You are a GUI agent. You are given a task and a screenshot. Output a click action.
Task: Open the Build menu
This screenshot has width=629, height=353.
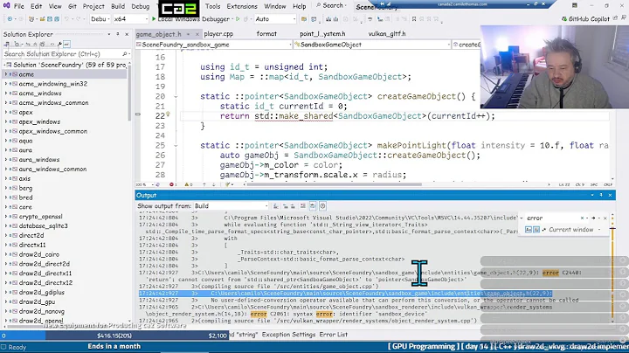[118, 6]
